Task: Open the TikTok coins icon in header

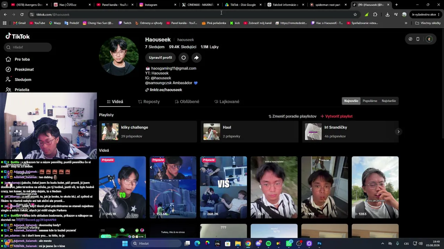Action: (410, 39)
